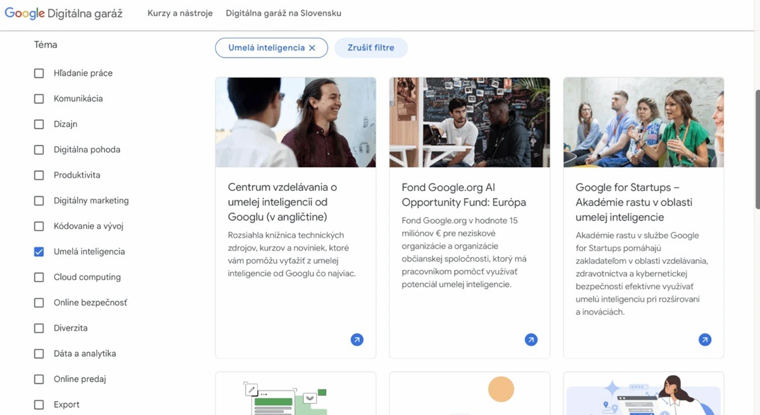This screenshot has width=760, height=415.
Task: Click the page vertical scrollbar
Action: coord(757,149)
